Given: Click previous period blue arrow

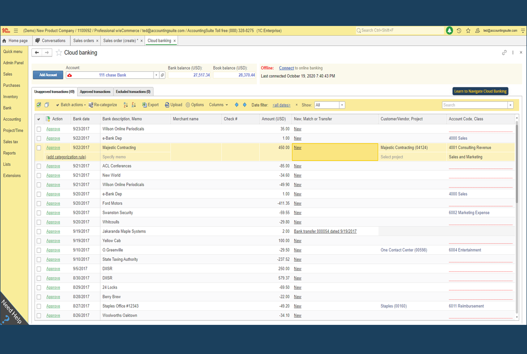Looking at the screenshot, I should pyautogui.click(x=237, y=105).
